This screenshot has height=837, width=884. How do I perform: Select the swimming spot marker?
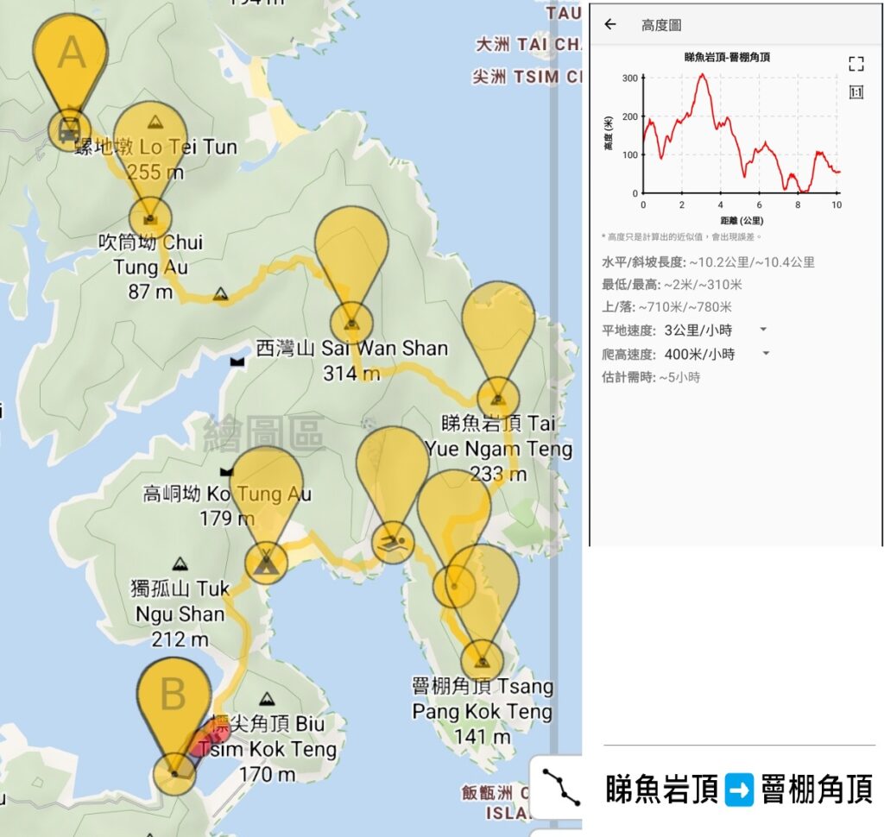pyautogui.click(x=393, y=544)
